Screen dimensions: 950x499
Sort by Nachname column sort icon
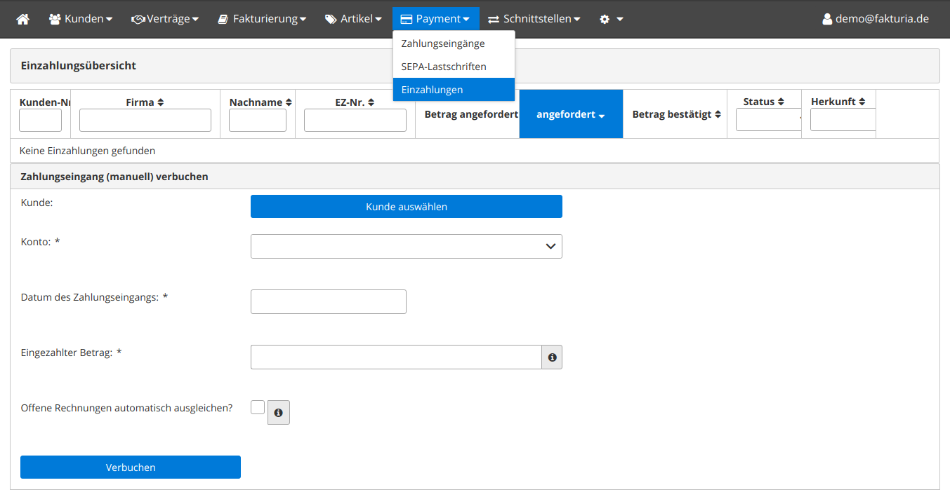tap(289, 102)
